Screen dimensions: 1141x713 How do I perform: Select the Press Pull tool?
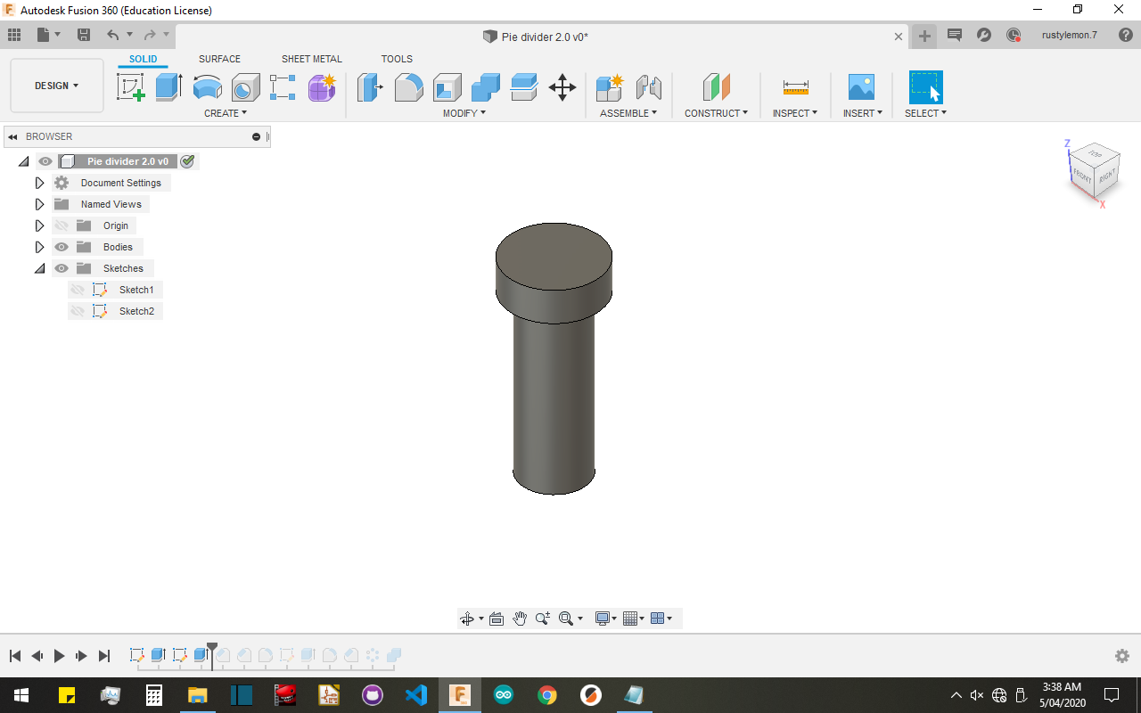(x=370, y=87)
